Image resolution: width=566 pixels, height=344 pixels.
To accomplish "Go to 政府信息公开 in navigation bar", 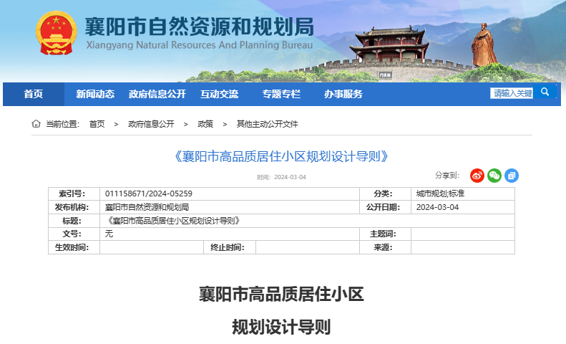I will (157, 94).
